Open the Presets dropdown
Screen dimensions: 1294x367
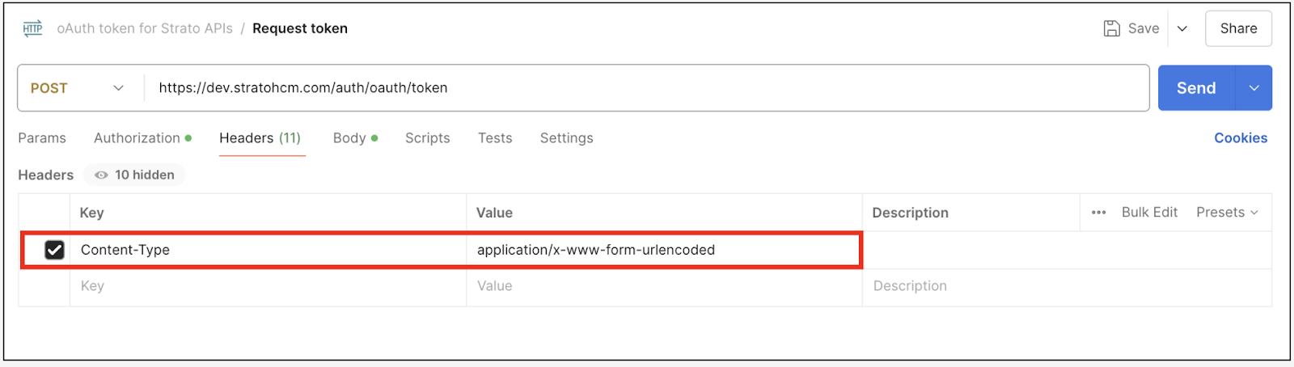pyautogui.click(x=1227, y=213)
